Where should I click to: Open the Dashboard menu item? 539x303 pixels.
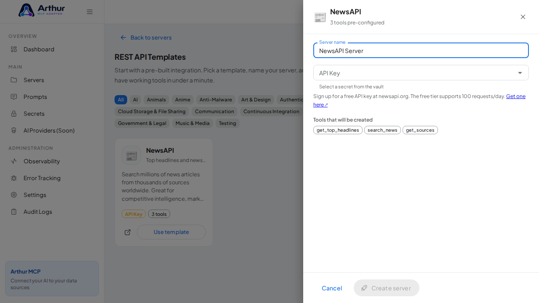click(52, 49)
